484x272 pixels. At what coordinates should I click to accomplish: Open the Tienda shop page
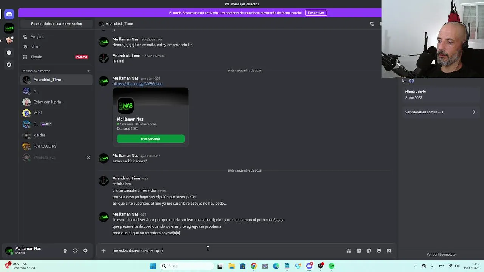(x=56, y=57)
